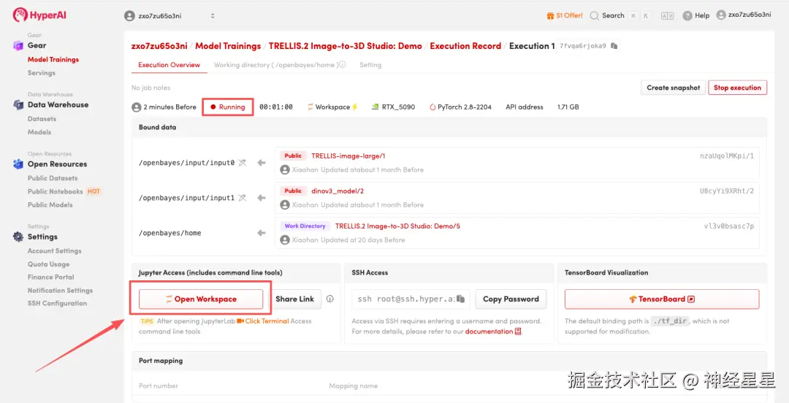The image size is (789, 403).
Task: Click the Copy Password button
Action: pos(511,299)
